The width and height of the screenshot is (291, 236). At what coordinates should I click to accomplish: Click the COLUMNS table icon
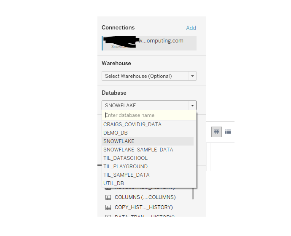pyautogui.click(x=108, y=197)
